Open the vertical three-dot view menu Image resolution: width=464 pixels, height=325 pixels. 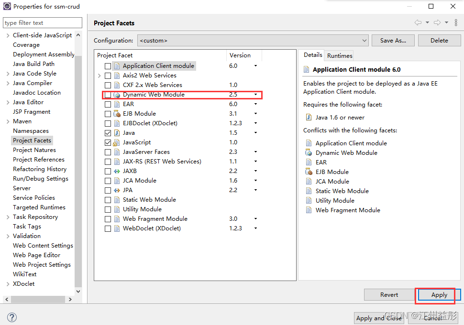point(456,22)
